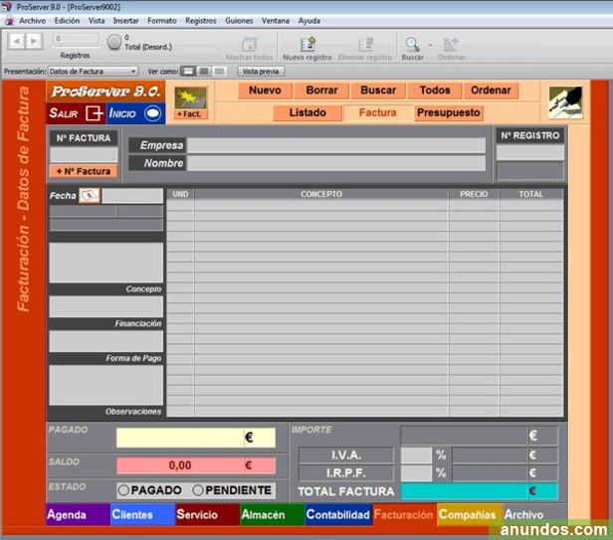This screenshot has width=613, height=540.
Task: Click the record number field above Registros
Action: 76,40
